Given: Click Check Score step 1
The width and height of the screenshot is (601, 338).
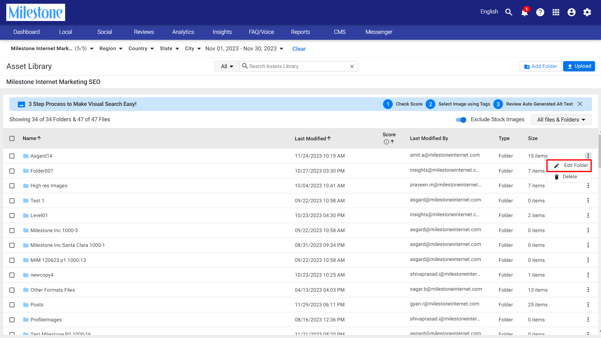Looking at the screenshot, I should coord(403,104).
